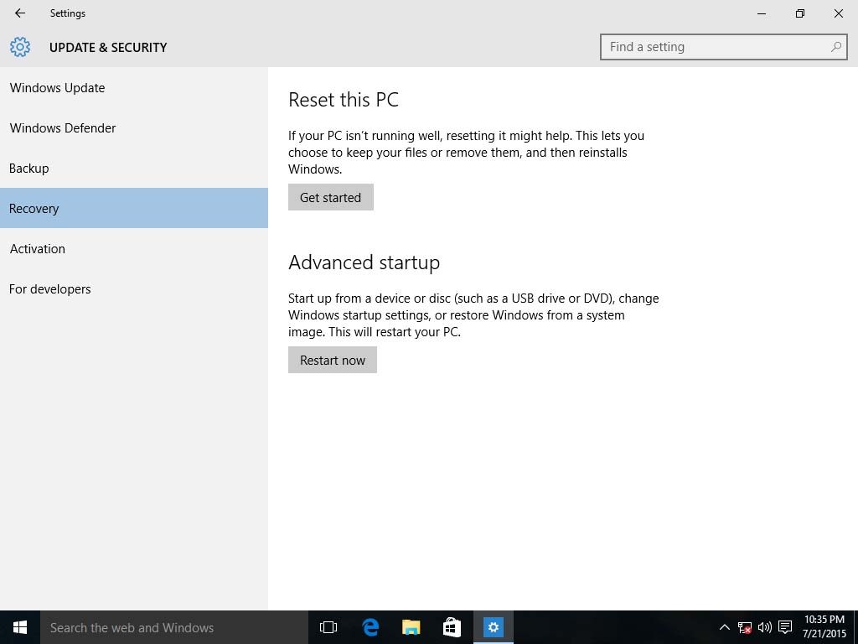Select Windows Update in the sidebar
This screenshot has width=858, height=644.
pos(57,88)
